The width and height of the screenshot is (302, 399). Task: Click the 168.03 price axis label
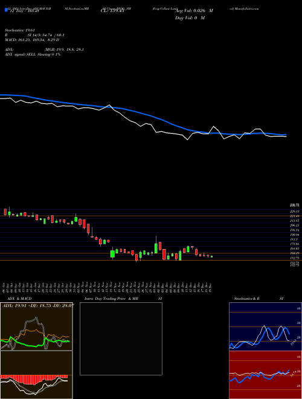(294, 248)
